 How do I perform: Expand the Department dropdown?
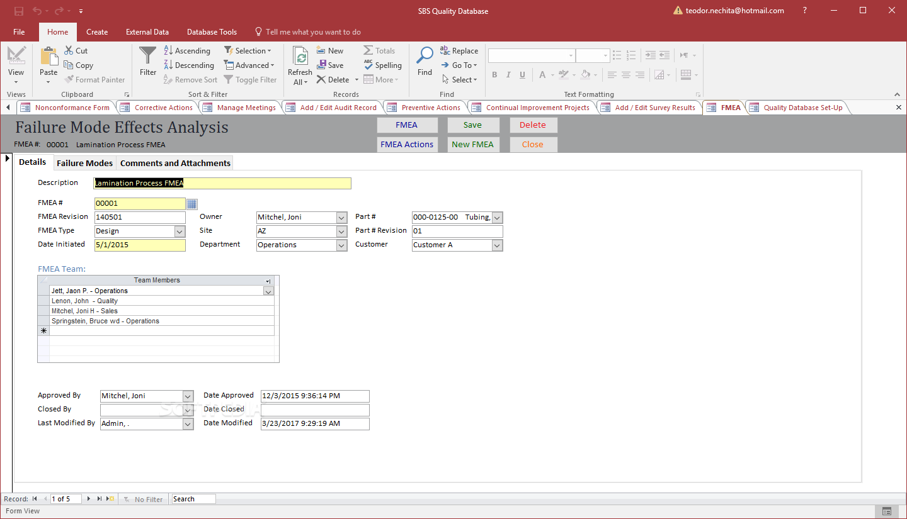341,245
